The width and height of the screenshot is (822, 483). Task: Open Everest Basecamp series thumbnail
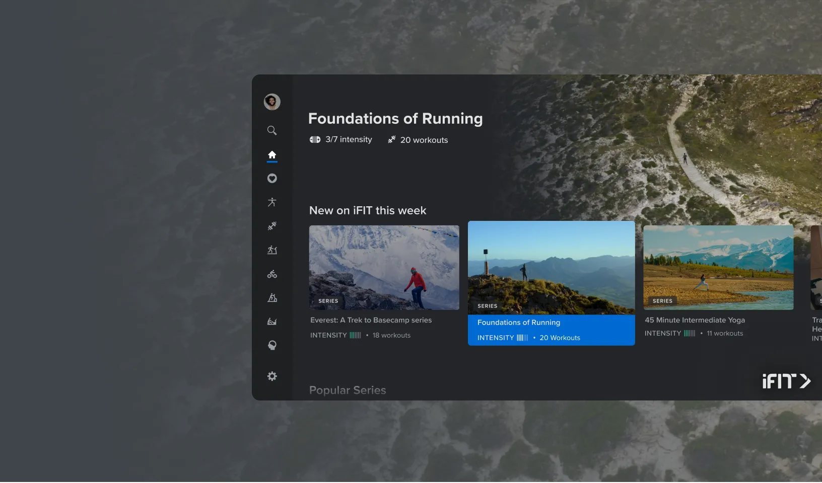click(384, 268)
